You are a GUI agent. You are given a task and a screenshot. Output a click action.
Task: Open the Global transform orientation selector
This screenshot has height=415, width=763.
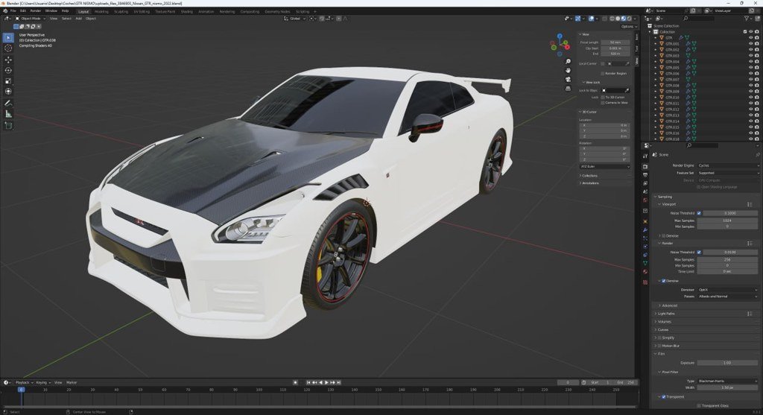(x=295, y=19)
